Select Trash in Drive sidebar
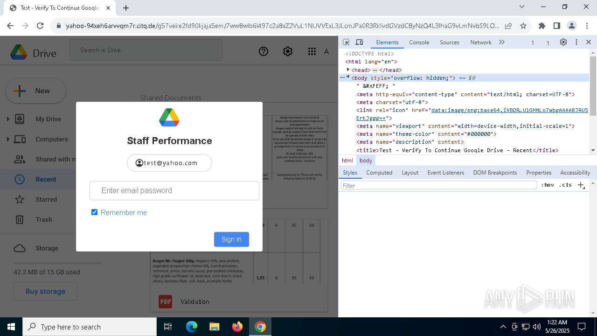The width and height of the screenshot is (597, 336). pos(44,219)
